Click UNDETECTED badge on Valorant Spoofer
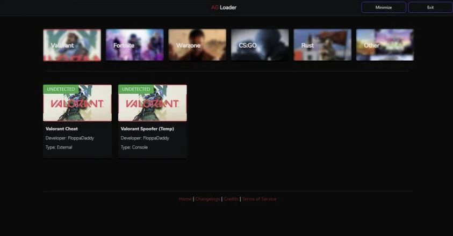Image resolution: width=453 pixels, height=236 pixels. [136, 89]
